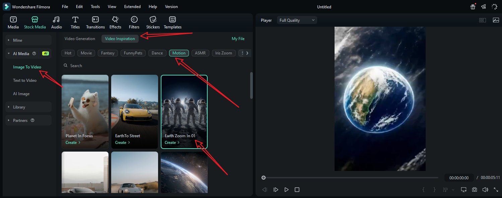Open the Version menu
The width and height of the screenshot is (502, 198).
tap(171, 7)
